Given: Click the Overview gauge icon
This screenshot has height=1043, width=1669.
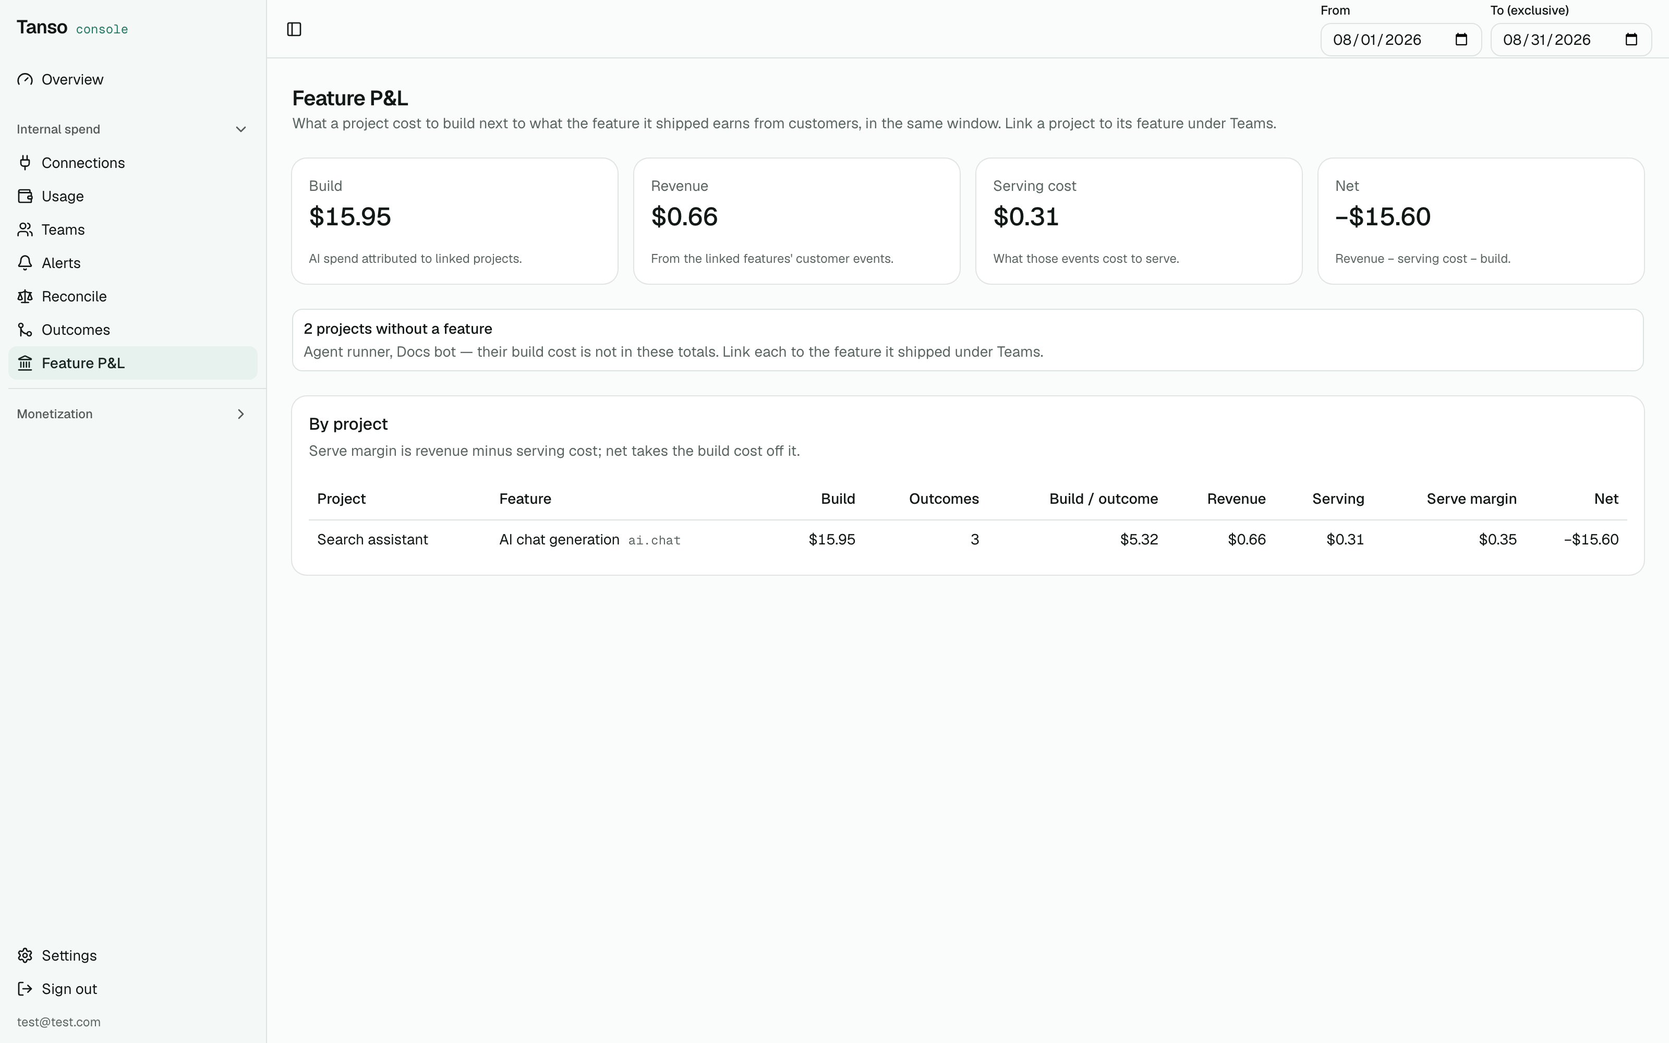Looking at the screenshot, I should click(x=26, y=79).
